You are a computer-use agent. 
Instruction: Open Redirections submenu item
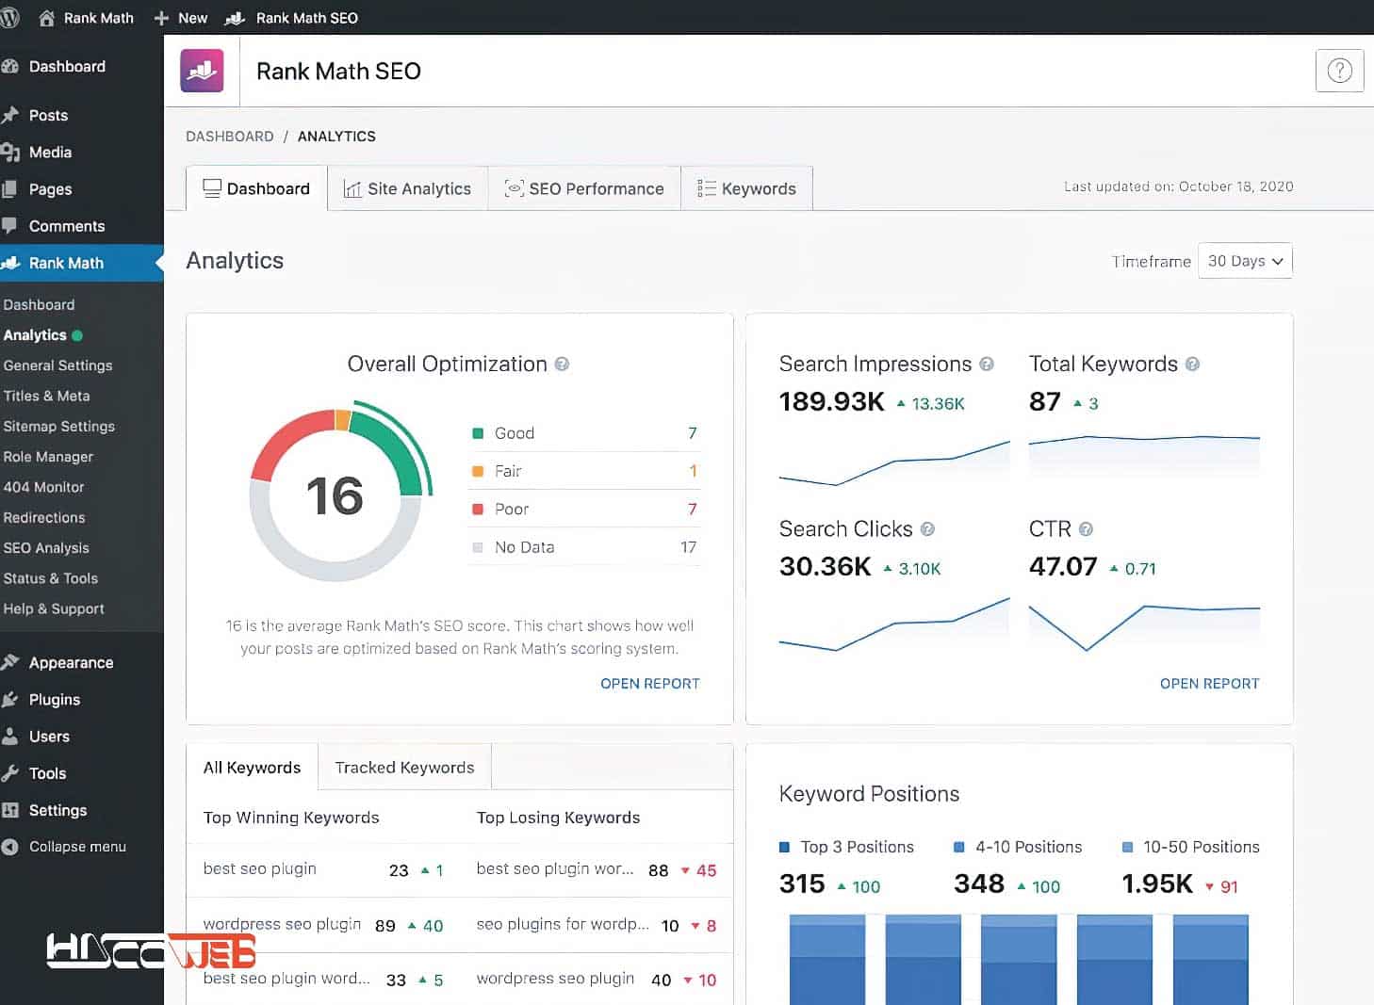tap(43, 517)
